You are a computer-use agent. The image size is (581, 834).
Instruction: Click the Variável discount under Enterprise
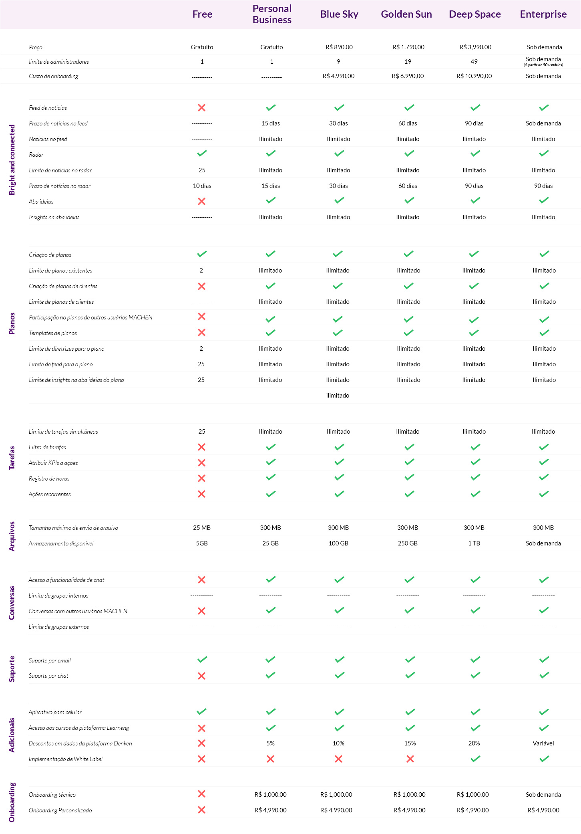point(543,743)
